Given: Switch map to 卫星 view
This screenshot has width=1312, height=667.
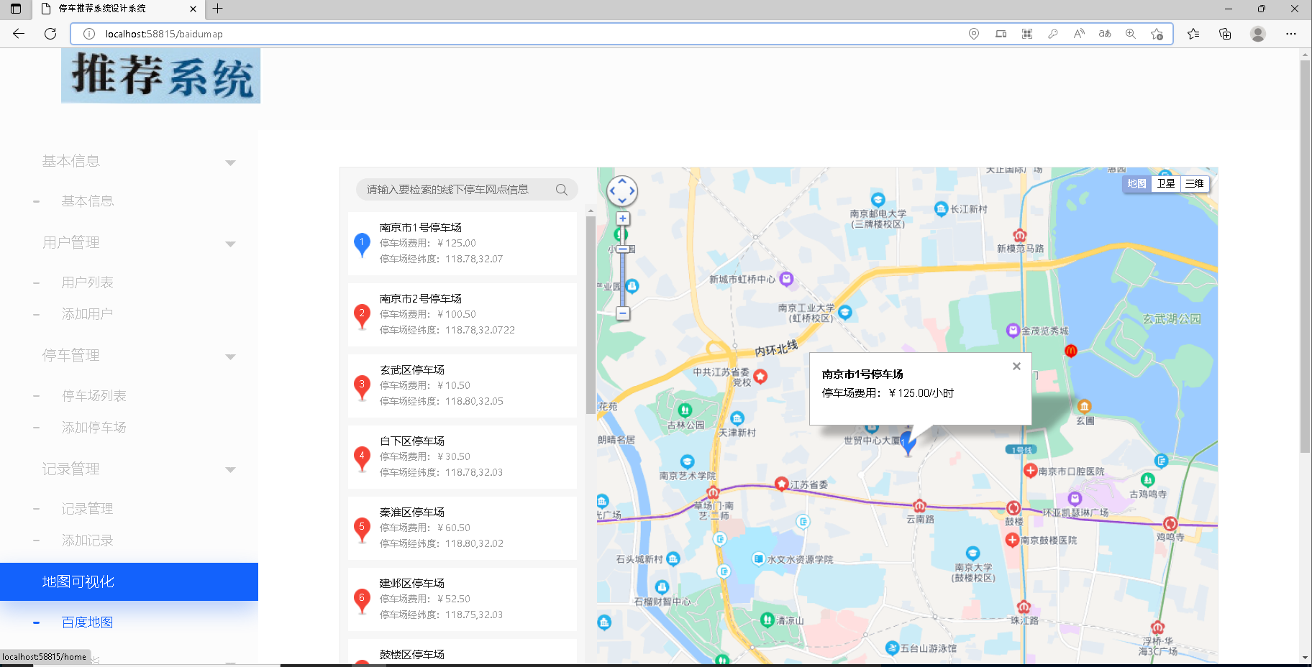Looking at the screenshot, I should pyautogui.click(x=1166, y=183).
